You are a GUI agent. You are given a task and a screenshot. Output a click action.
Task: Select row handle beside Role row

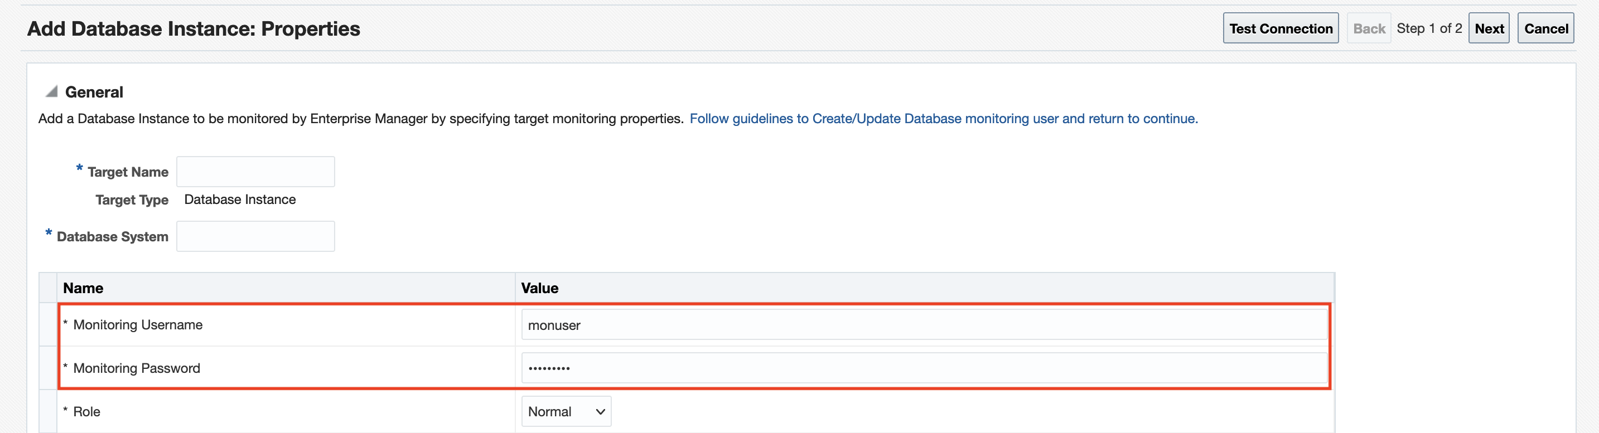tap(49, 412)
